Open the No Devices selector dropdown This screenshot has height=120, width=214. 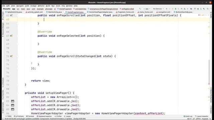[158, 9]
